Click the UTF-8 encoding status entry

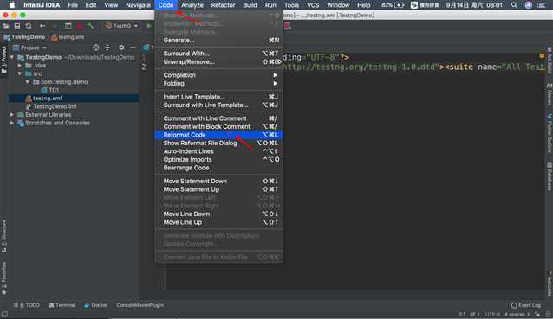click(x=492, y=314)
